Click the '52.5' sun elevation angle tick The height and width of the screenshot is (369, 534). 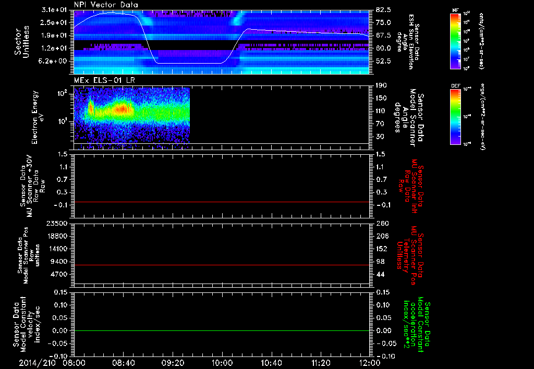pyautogui.click(x=383, y=62)
